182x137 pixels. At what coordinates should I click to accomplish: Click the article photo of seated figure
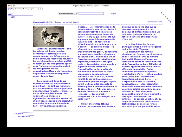tap(49, 37)
